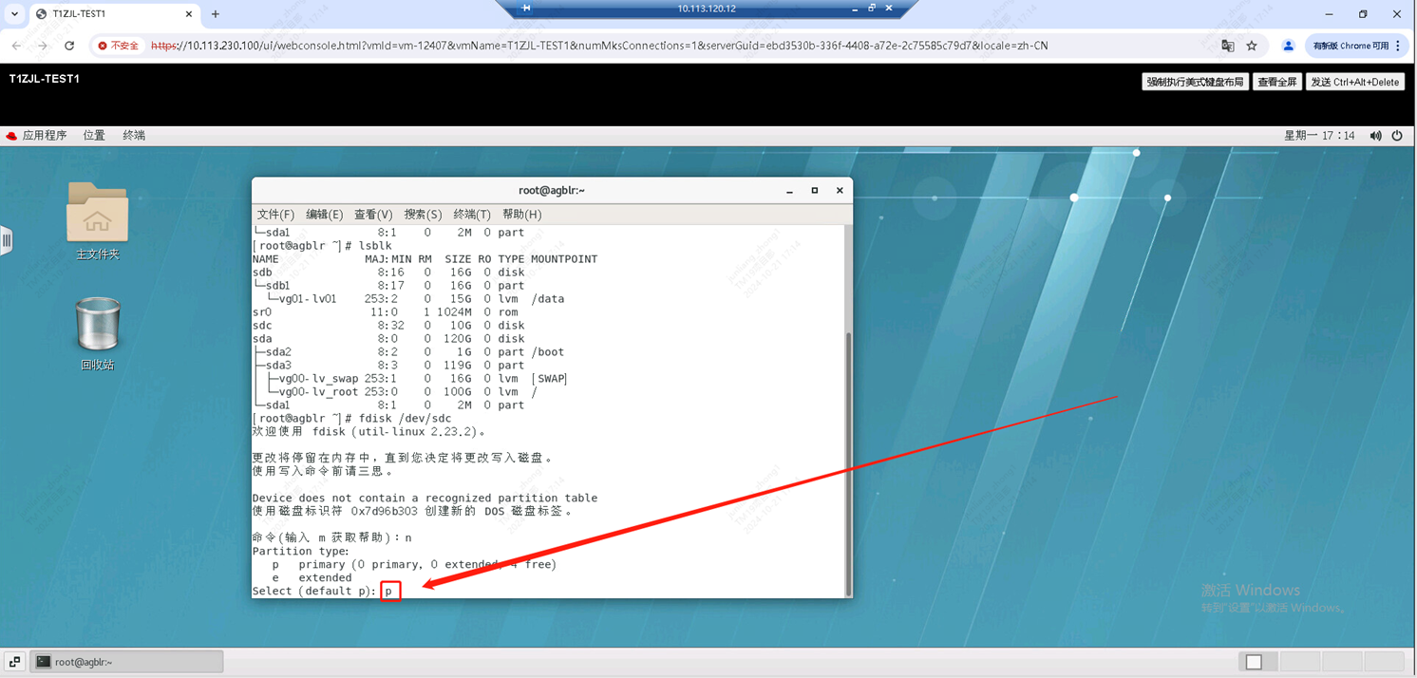
Task: Expand the Chrome tab search dropdown
Action: (x=14, y=14)
